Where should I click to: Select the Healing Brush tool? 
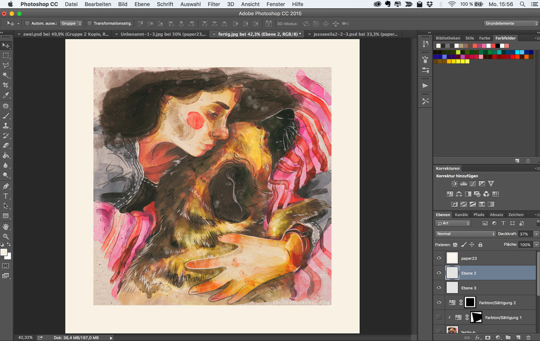[x=6, y=106]
